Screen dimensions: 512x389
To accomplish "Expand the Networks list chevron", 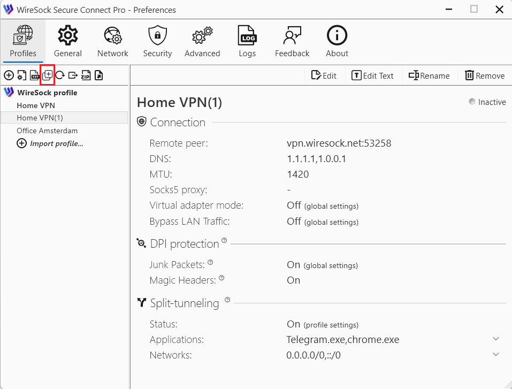I will tap(496, 355).
